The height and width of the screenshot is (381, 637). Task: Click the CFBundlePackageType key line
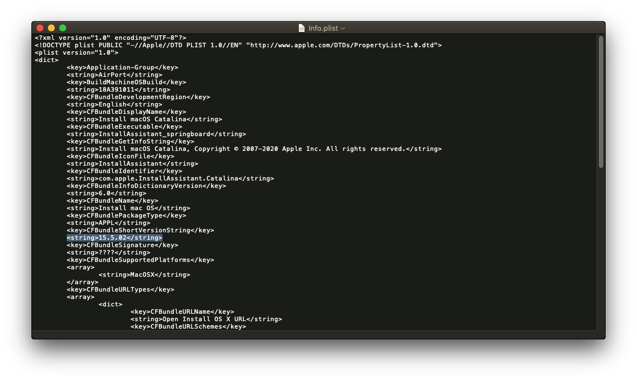tap(127, 215)
